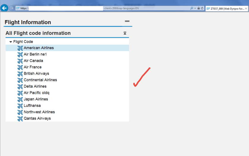Click the SAP favicon in the address bar

(18, 8)
